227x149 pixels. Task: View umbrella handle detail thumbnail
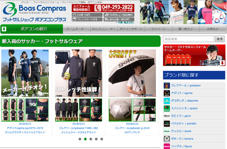(x=144, y=110)
